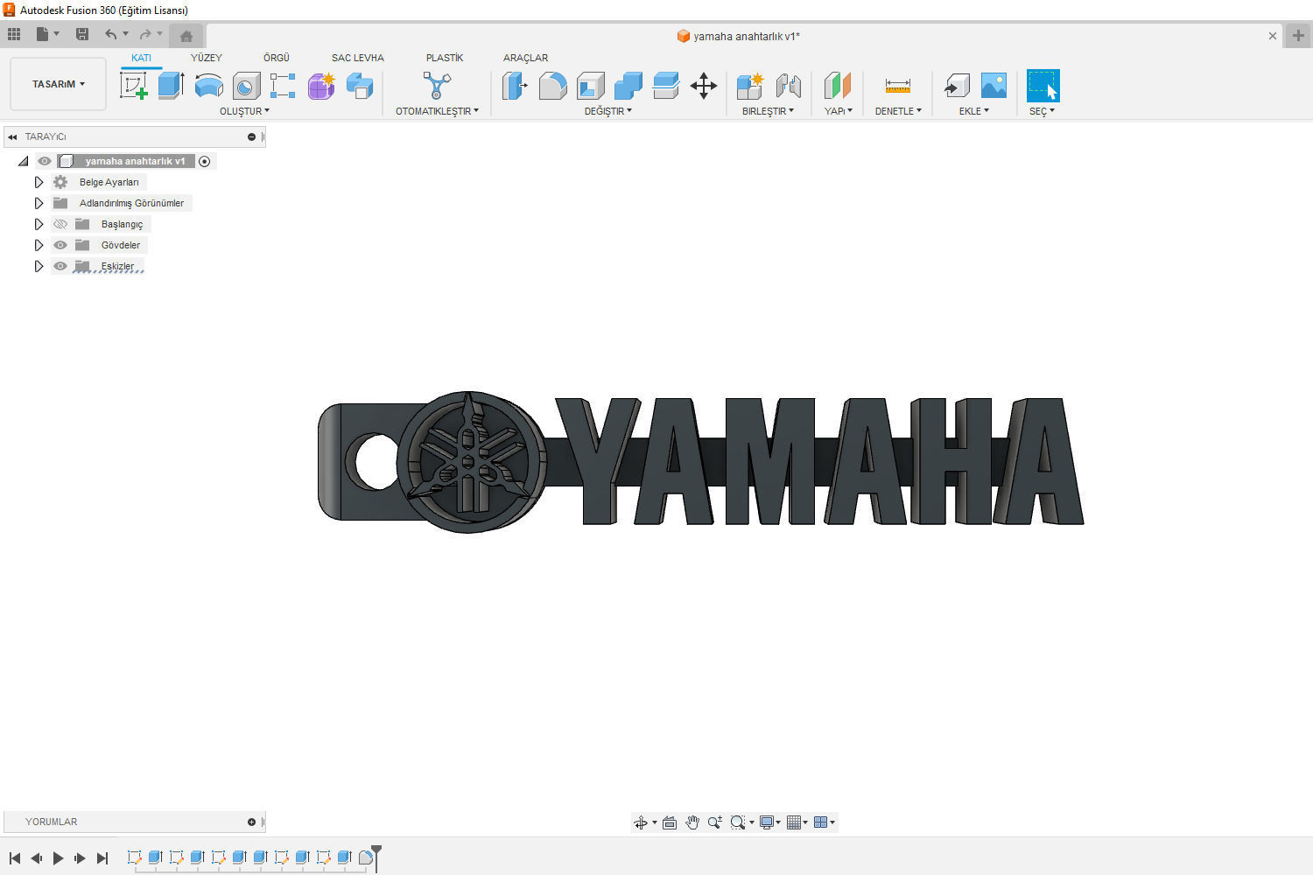Collapse the yamaha anahtarlık v1 root node

[x=24, y=161]
